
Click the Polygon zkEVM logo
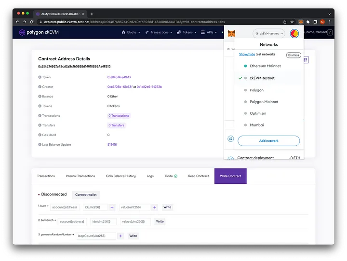(39, 32)
